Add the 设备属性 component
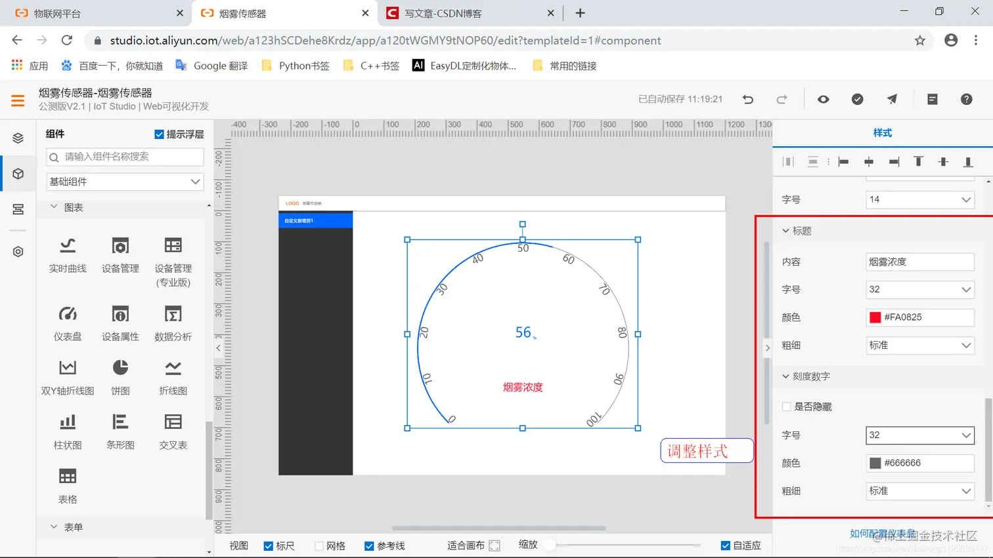The width and height of the screenshot is (993, 558). (x=120, y=323)
